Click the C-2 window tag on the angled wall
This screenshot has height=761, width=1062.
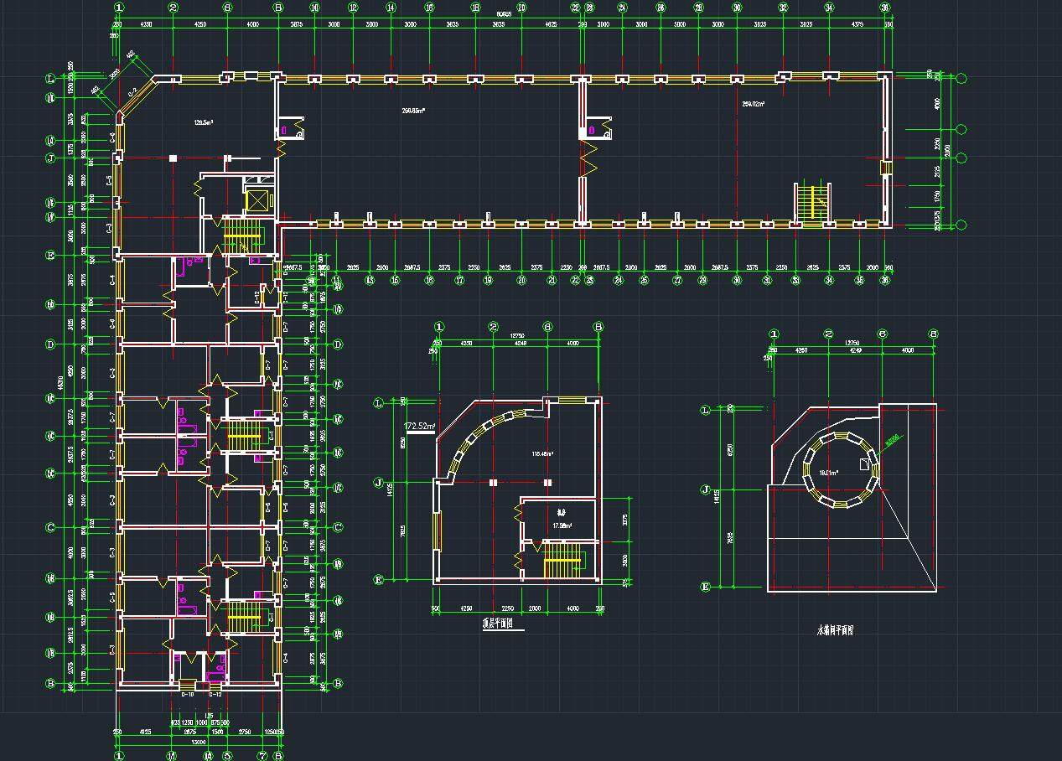(133, 92)
